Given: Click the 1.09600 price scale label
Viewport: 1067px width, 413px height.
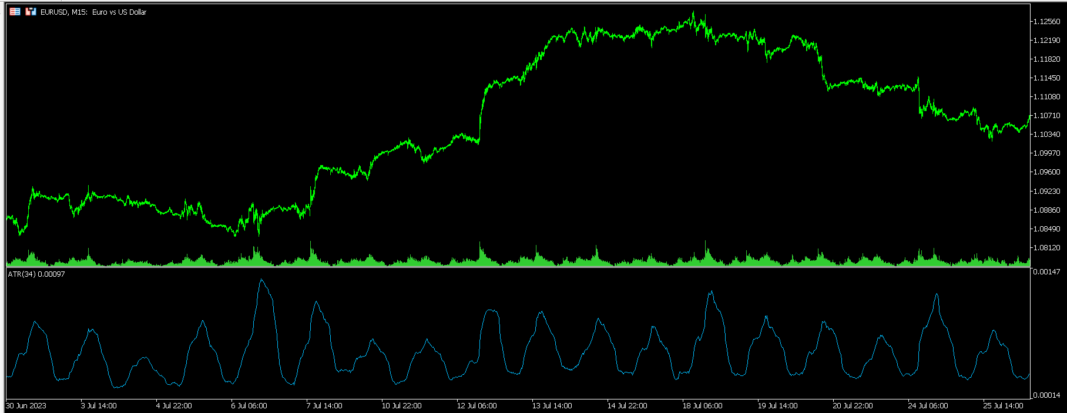Looking at the screenshot, I should (1046, 172).
